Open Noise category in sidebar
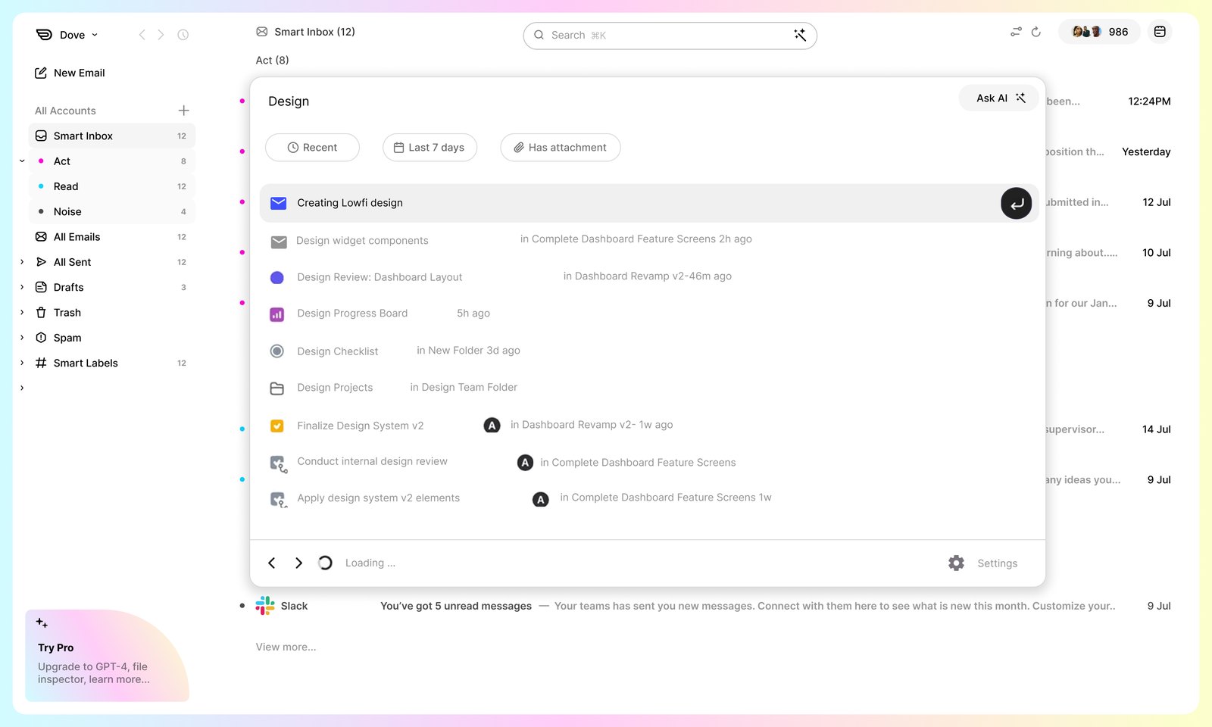Screen dimensions: 1212x727 (112, 211)
